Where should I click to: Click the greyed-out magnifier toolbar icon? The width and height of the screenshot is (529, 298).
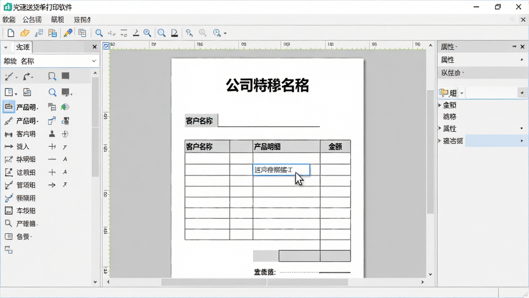pos(203,33)
